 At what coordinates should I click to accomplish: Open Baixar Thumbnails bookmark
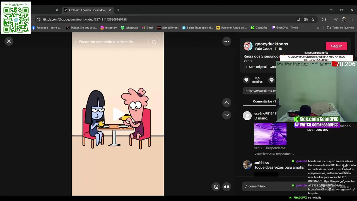click(x=197, y=28)
